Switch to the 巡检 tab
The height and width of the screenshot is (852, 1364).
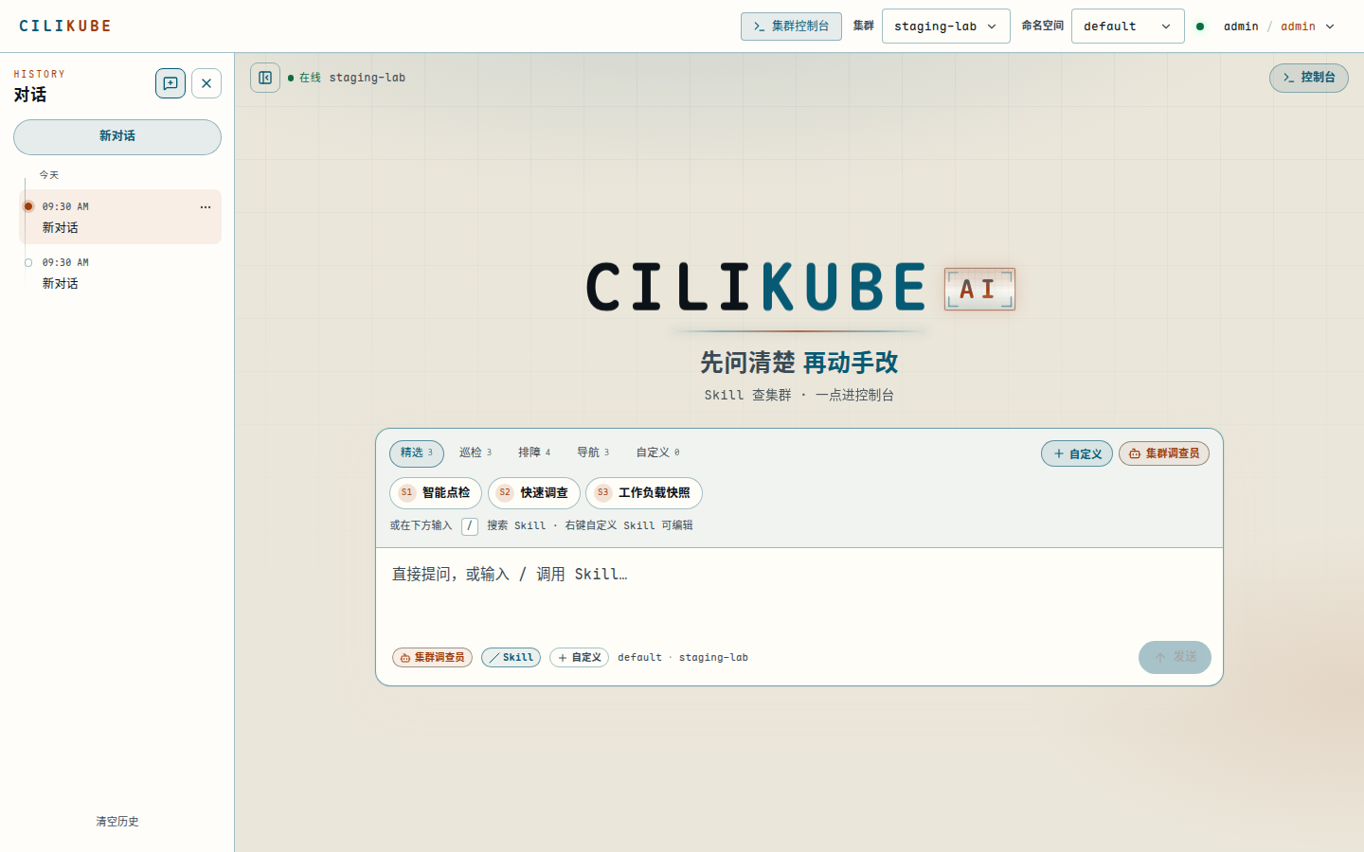pos(476,453)
